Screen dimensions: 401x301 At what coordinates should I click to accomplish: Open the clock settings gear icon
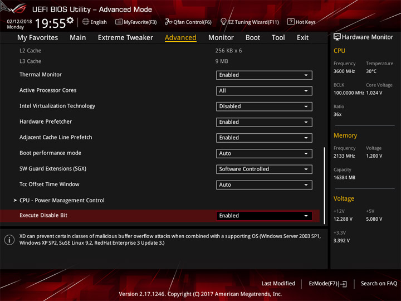70,20
